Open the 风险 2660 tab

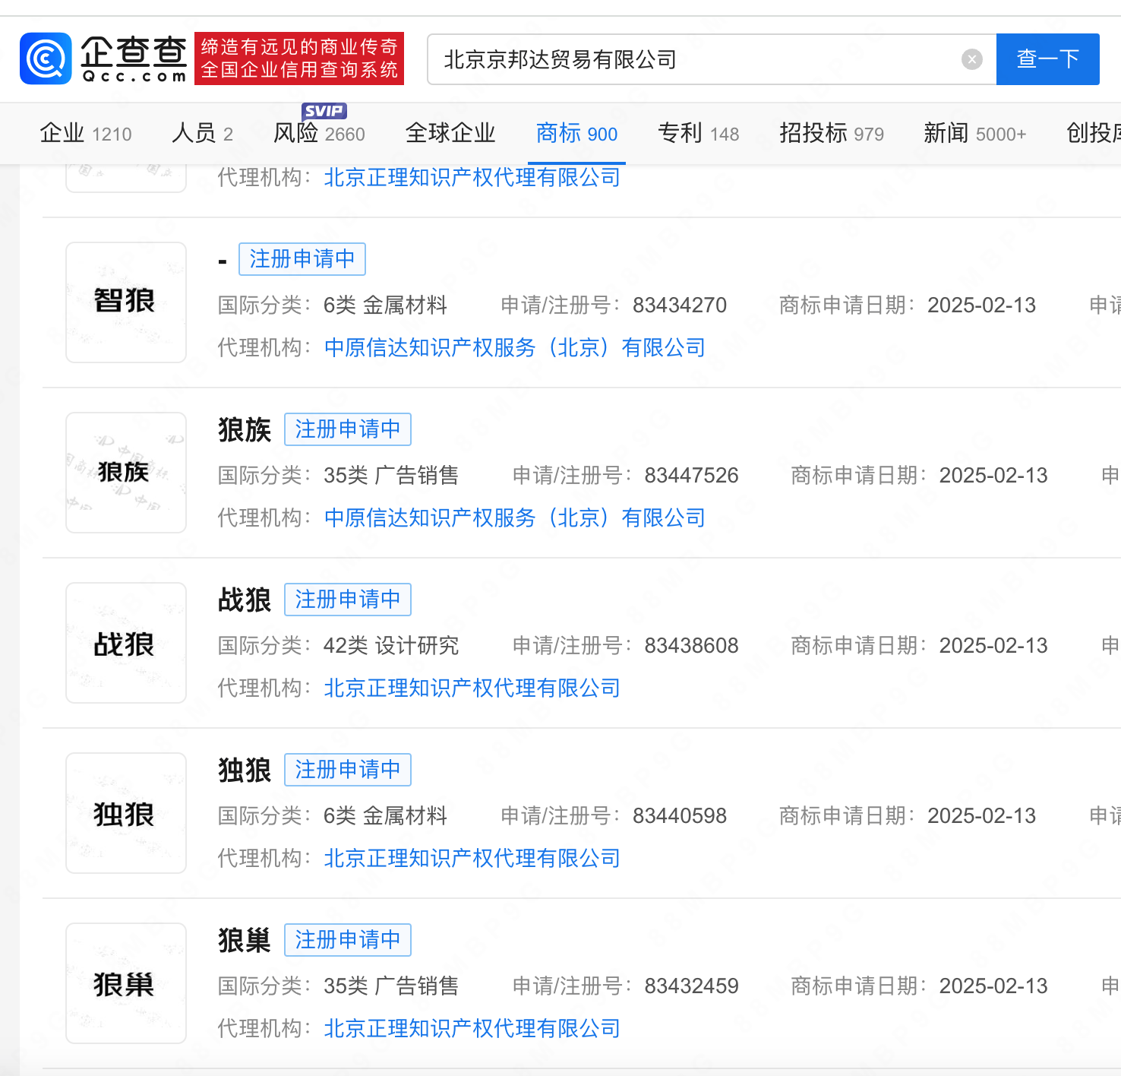(x=319, y=134)
